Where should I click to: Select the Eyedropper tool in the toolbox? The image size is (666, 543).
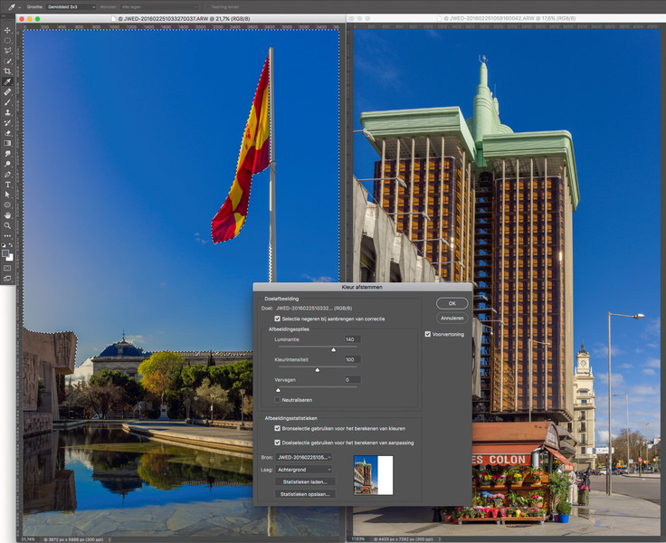7,81
